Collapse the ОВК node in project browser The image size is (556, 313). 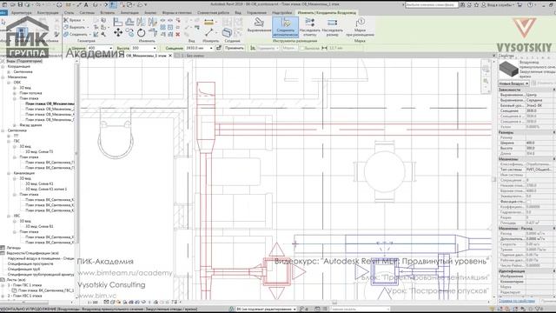click(9, 83)
